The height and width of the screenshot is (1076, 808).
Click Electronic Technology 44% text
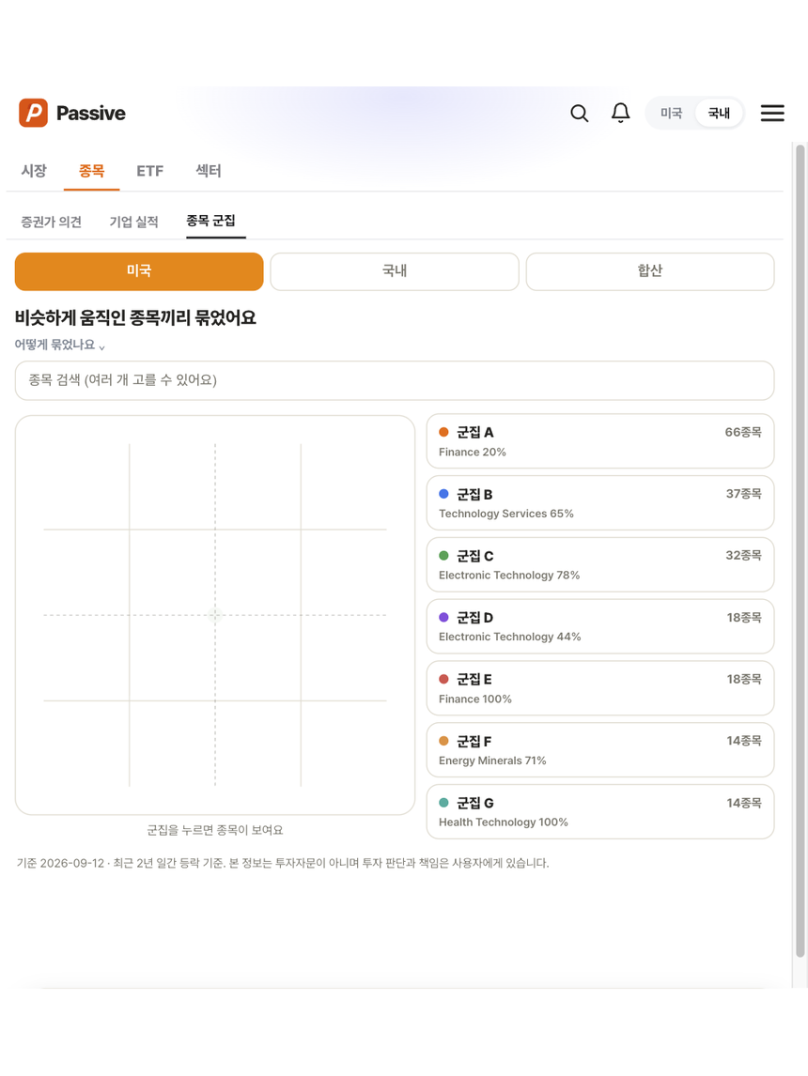(510, 637)
